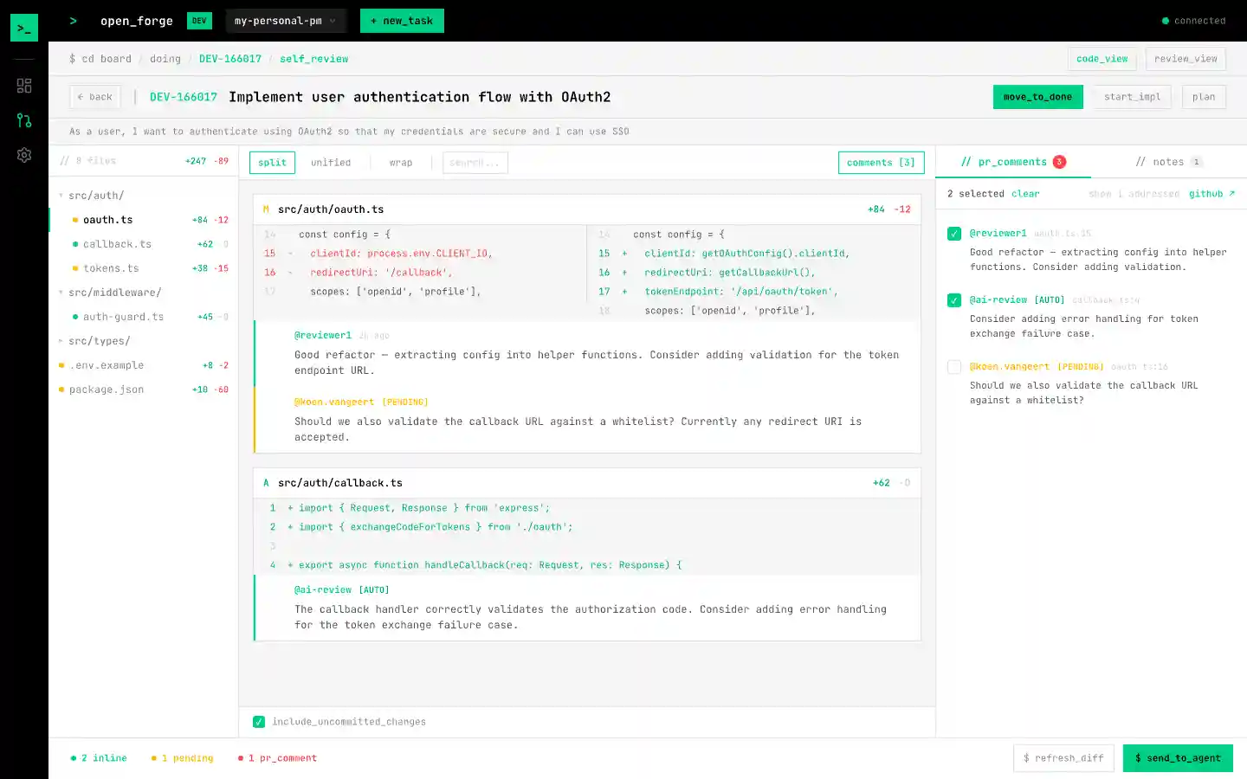Switch to review_view mode

click(x=1185, y=58)
